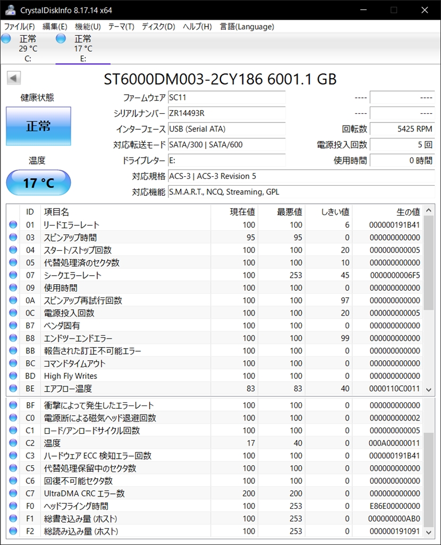This screenshot has height=545, width=441.
Task: Click the 電源投入回数 field showing 5 回
Action: click(402, 145)
